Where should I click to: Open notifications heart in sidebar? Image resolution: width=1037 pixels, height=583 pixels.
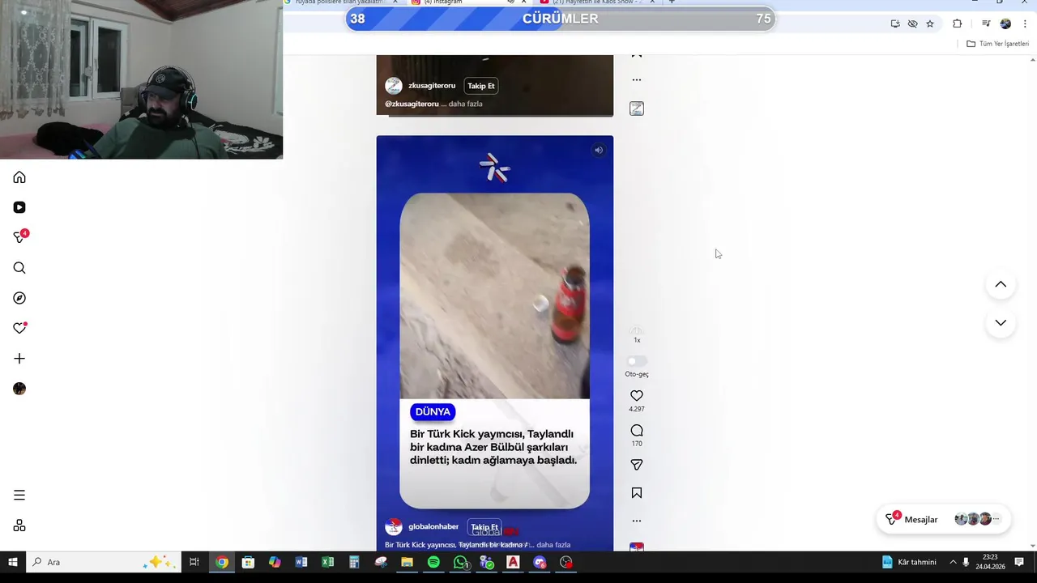coord(19,328)
